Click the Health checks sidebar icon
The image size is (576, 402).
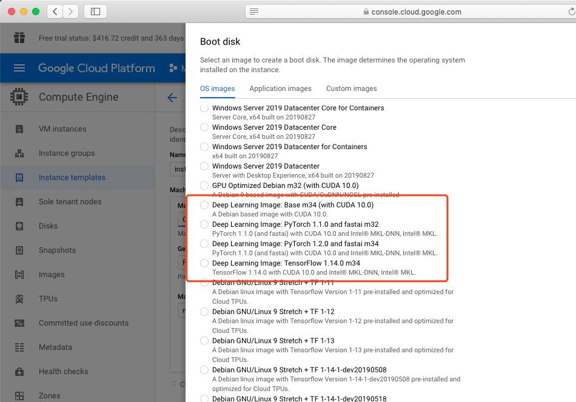tap(19, 372)
